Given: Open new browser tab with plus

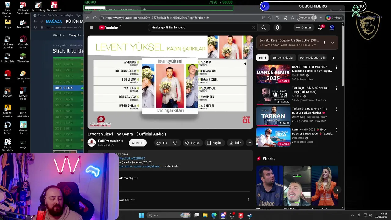Looking at the screenshot, I should pyautogui.click(x=144, y=9).
